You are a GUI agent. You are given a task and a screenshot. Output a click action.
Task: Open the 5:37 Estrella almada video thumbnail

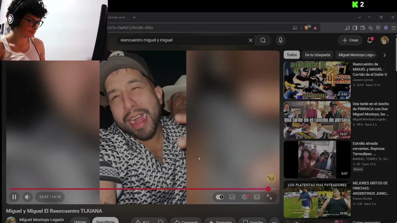pyautogui.click(x=317, y=160)
